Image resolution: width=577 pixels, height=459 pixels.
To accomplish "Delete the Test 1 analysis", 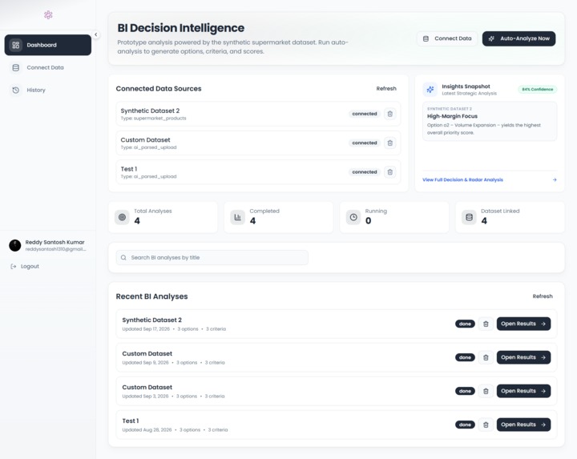I will pyautogui.click(x=486, y=425).
